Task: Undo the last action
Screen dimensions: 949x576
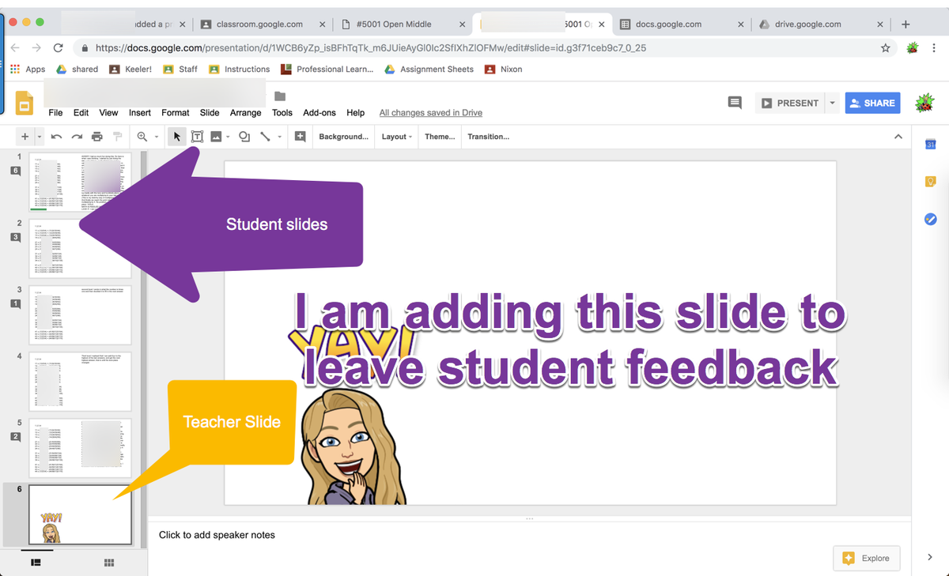Action: [56, 137]
